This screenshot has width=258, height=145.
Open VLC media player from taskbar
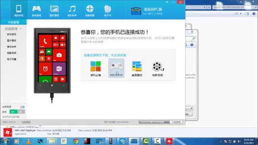tap(29, 141)
